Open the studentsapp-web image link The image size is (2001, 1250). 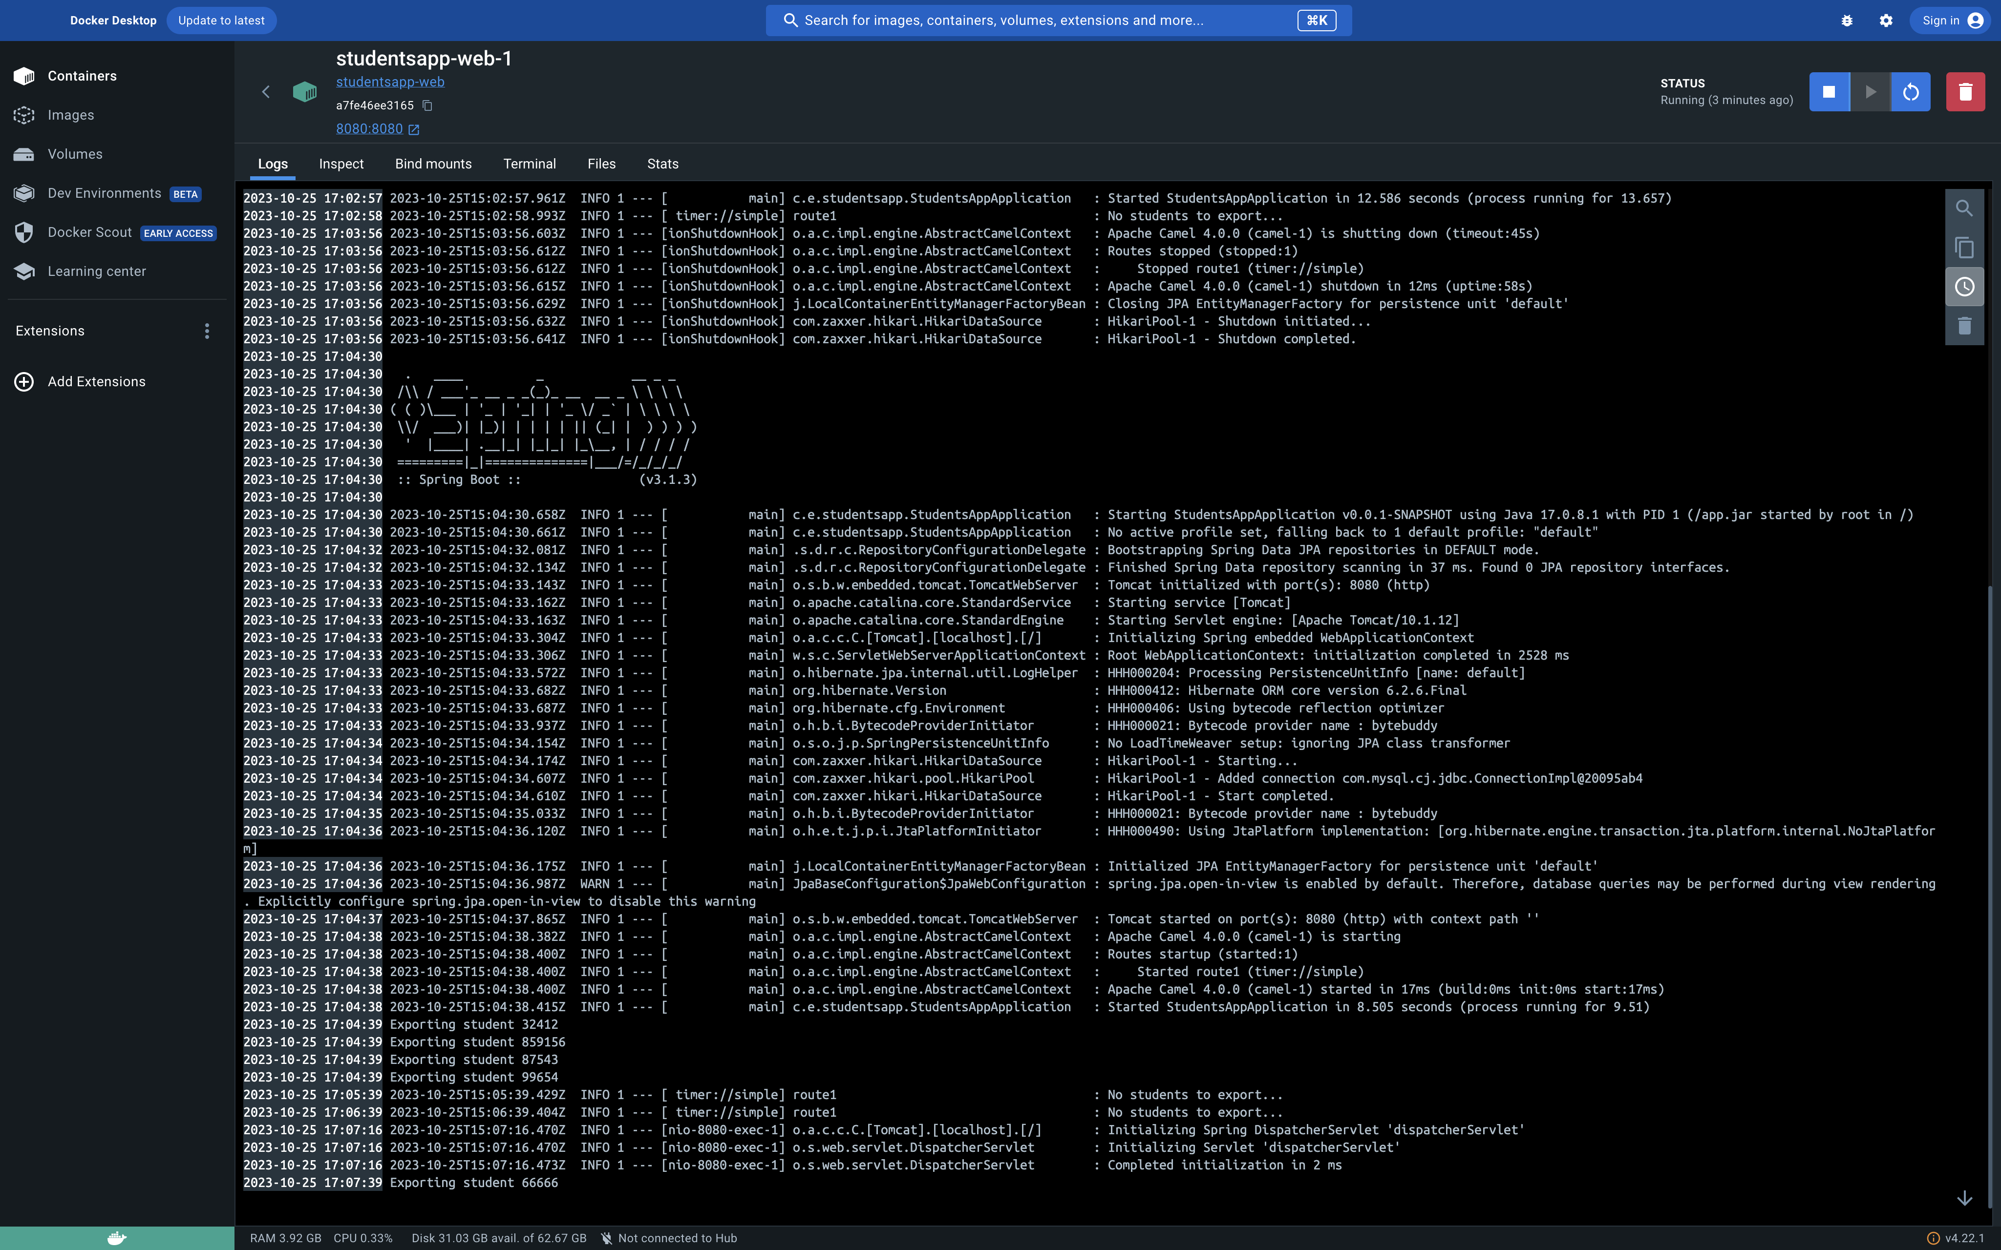tap(390, 82)
